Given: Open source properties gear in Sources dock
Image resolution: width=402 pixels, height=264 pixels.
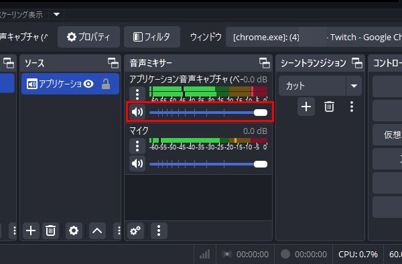Looking at the screenshot, I should (x=74, y=230).
